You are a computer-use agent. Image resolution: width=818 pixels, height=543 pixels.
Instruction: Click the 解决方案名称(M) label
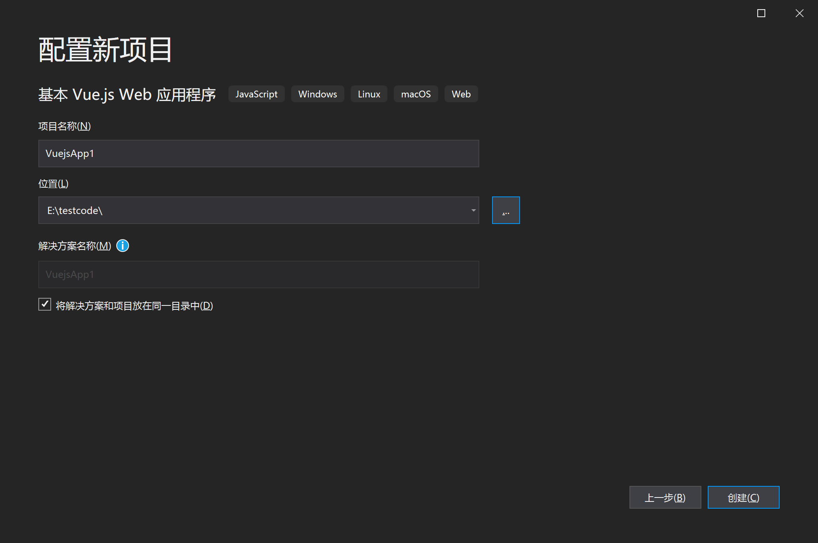(75, 246)
